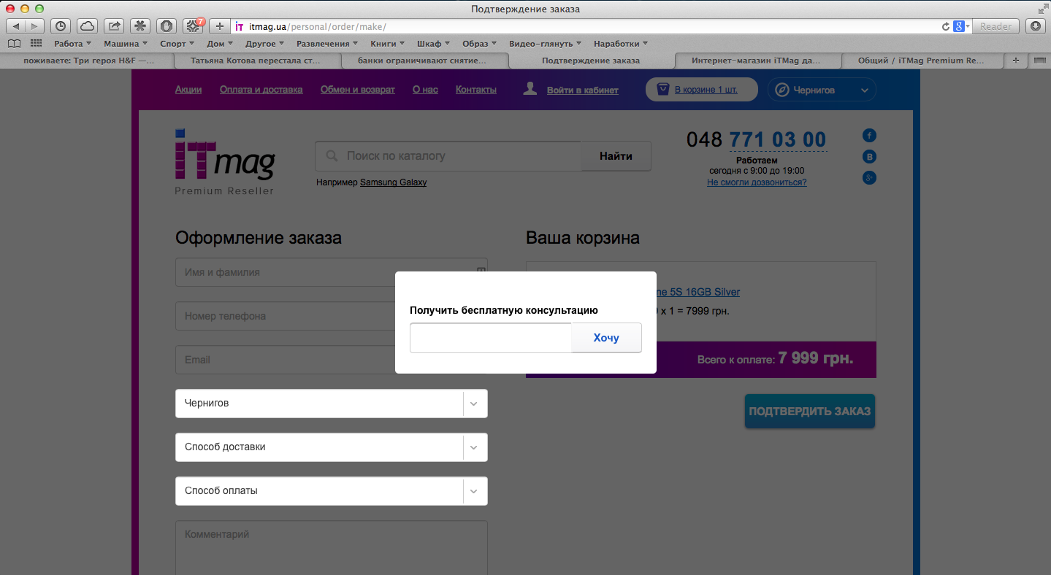Open Top Sites grid icon
This screenshot has width=1051, height=575.
click(x=36, y=44)
